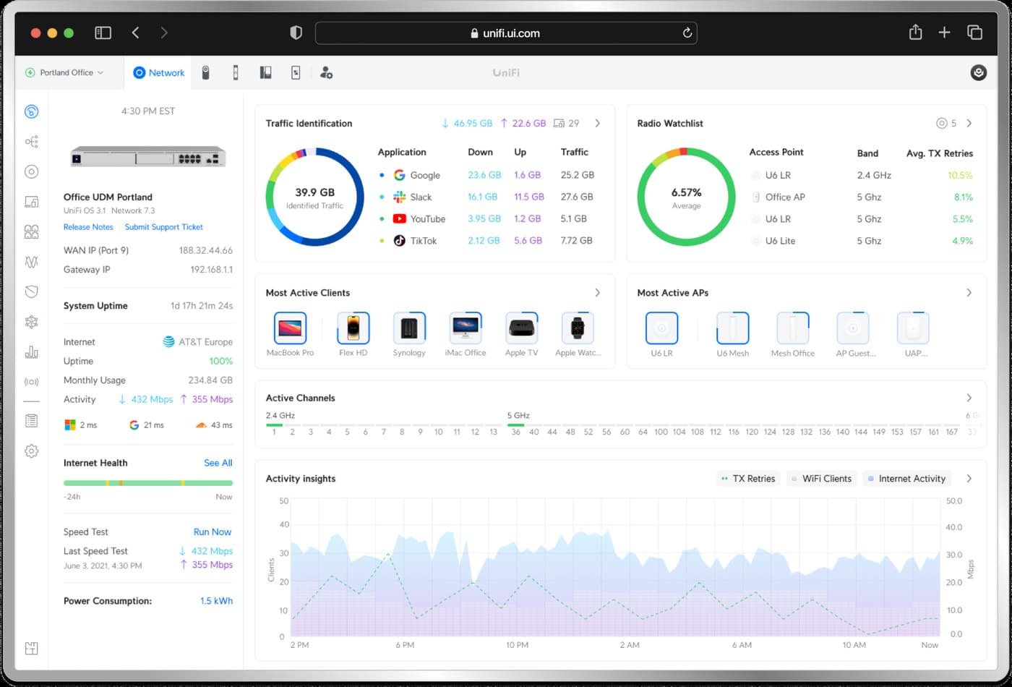
Task: Expand the Radio Watchlist panel
Action: 969,123
